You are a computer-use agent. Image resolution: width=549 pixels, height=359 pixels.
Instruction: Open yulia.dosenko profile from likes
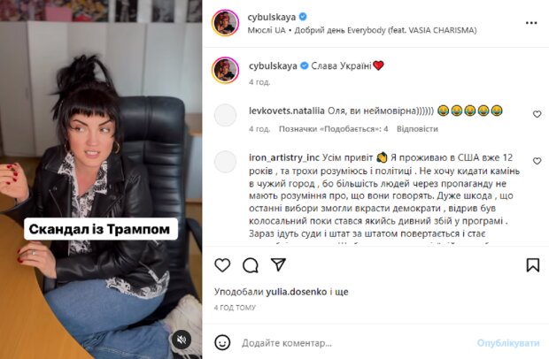coord(297,292)
